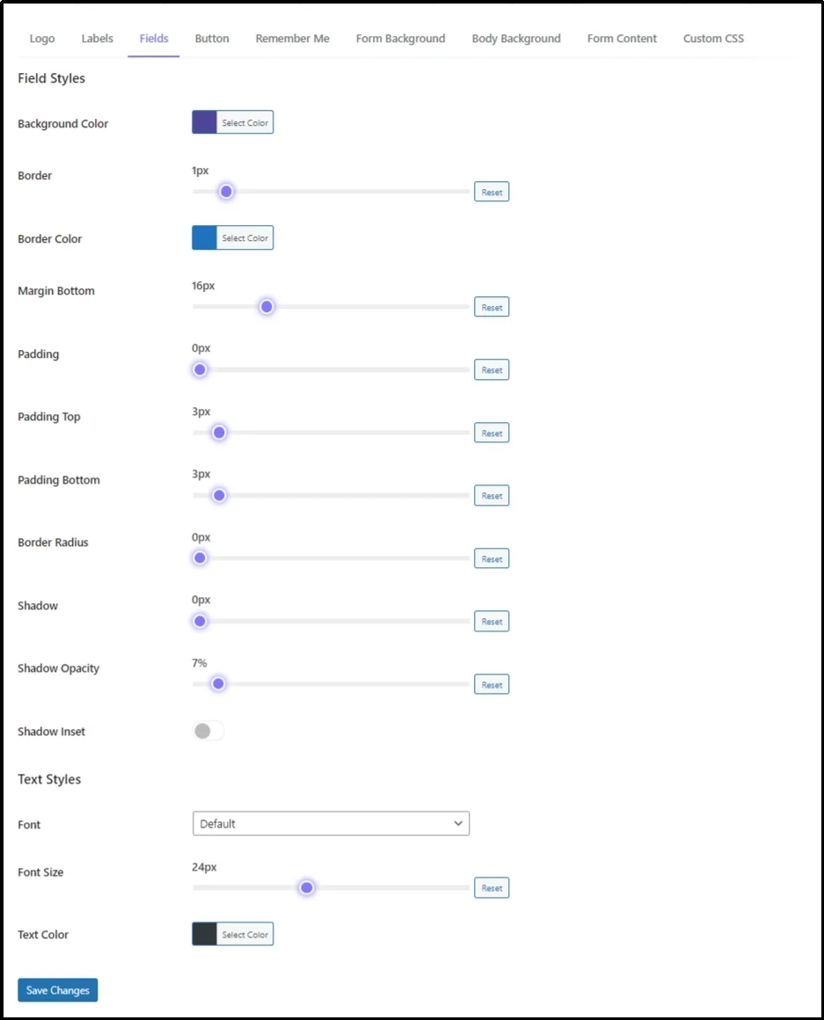Click the Border Radius slider handle
Image resolution: width=824 pixels, height=1020 pixels.
point(199,557)
